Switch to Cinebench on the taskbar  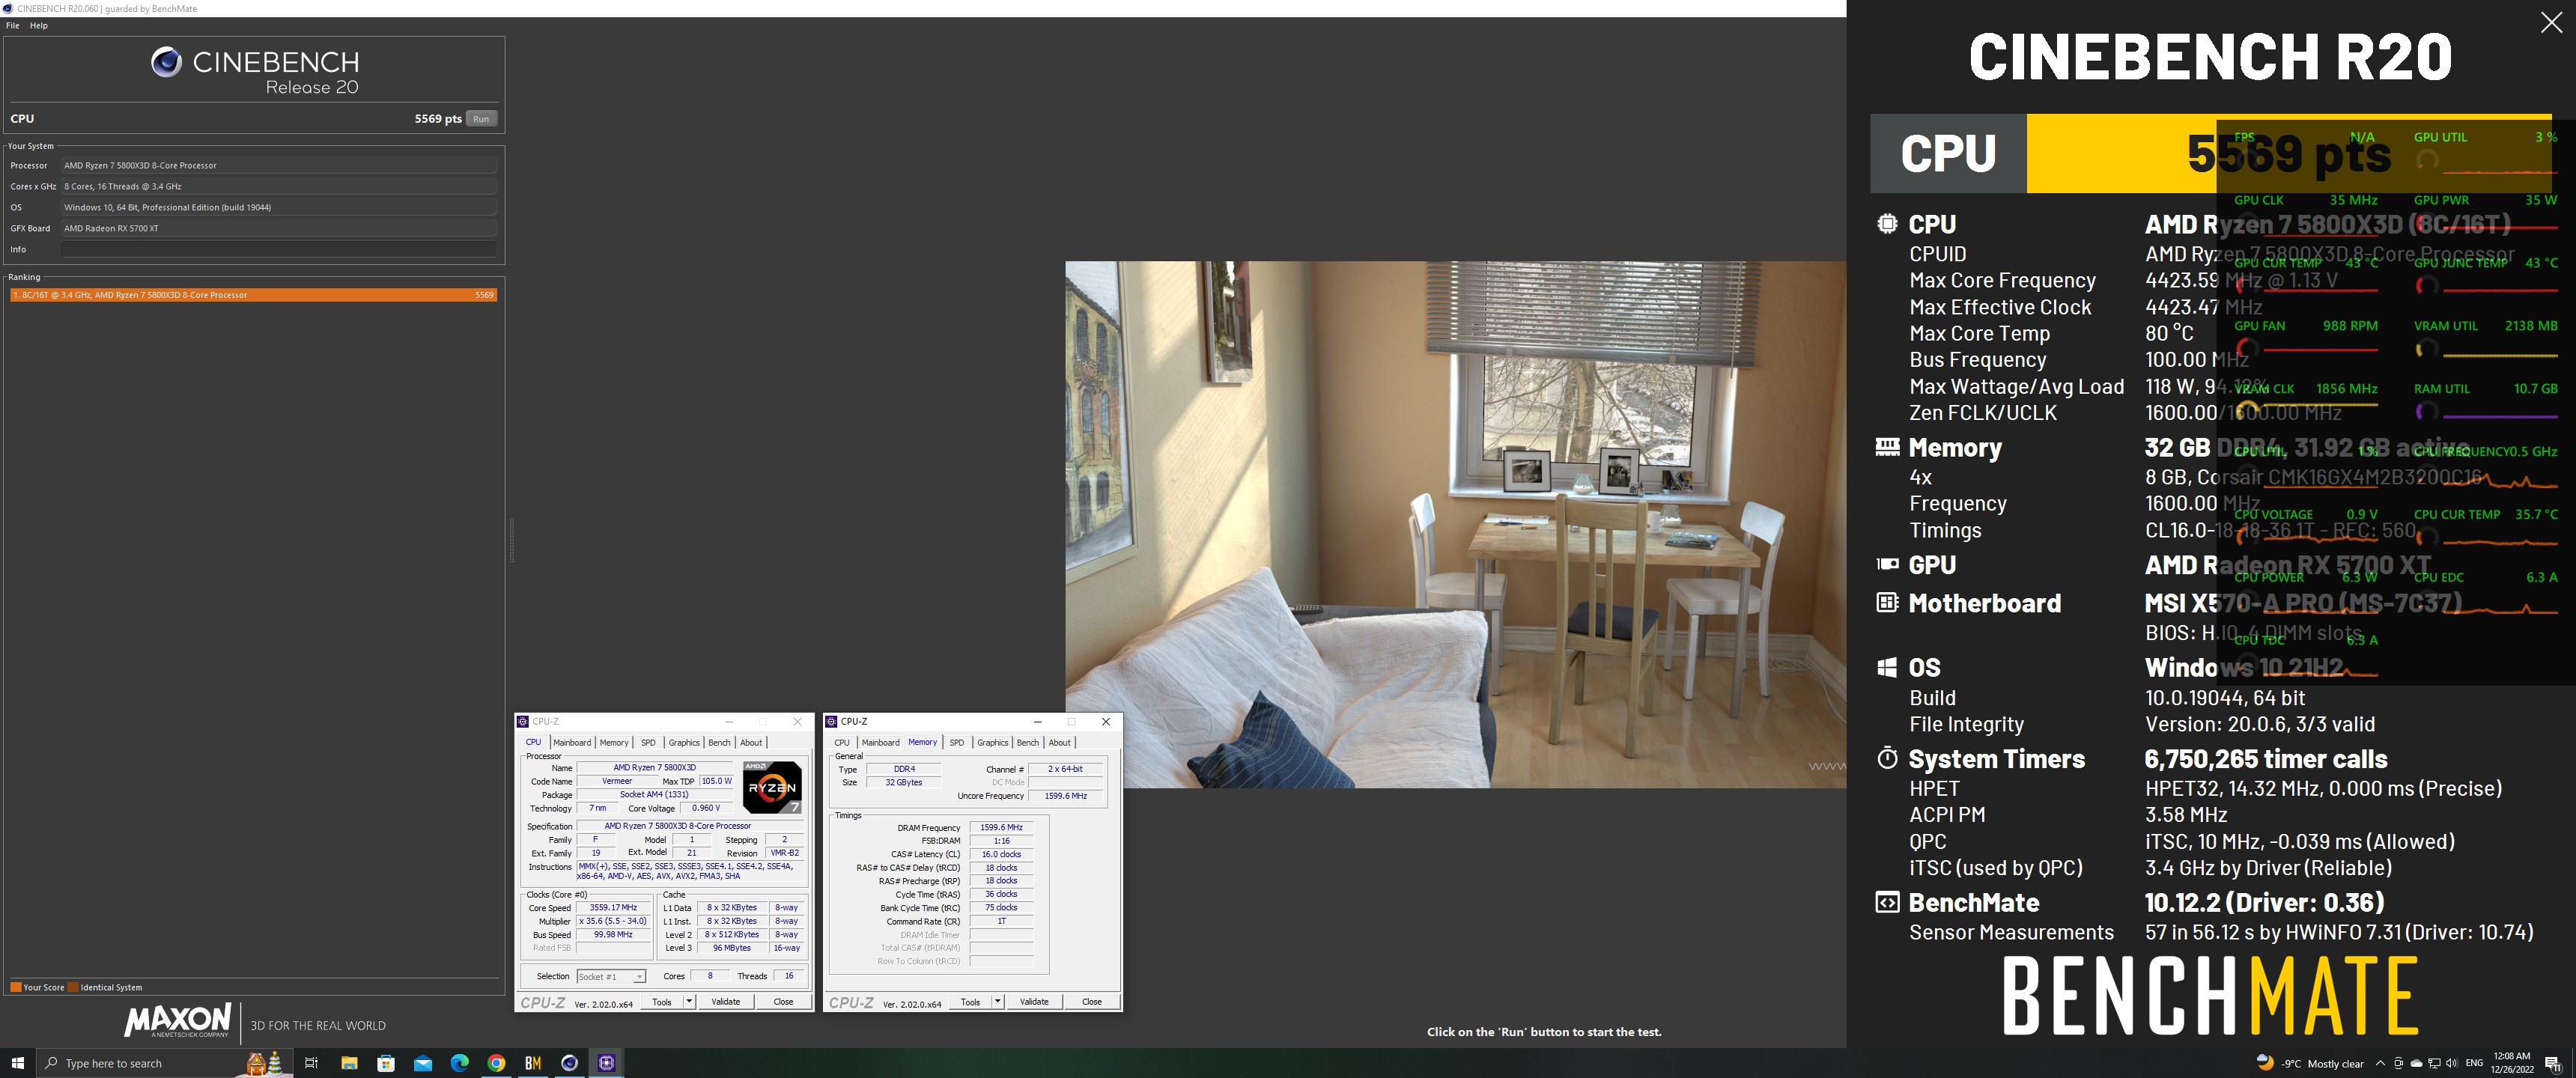(570, 1063)
